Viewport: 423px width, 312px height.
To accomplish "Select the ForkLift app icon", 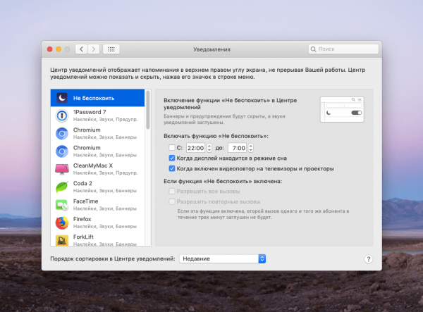I will (62, 240).
